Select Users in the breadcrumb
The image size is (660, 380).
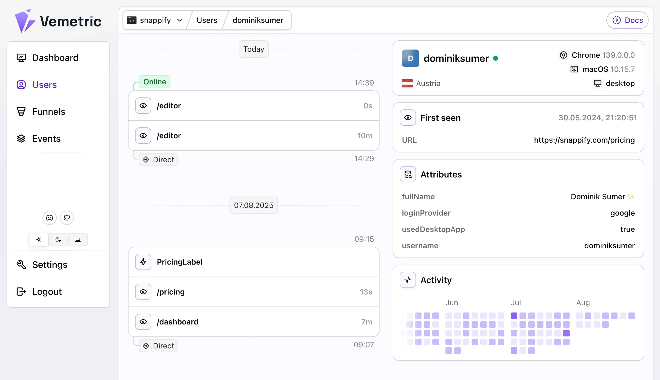tap(207, 20)
